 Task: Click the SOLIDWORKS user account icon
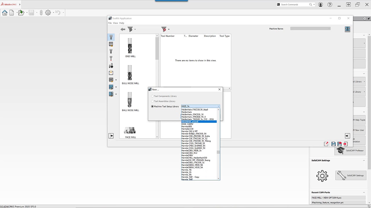[x=321, y=5]
